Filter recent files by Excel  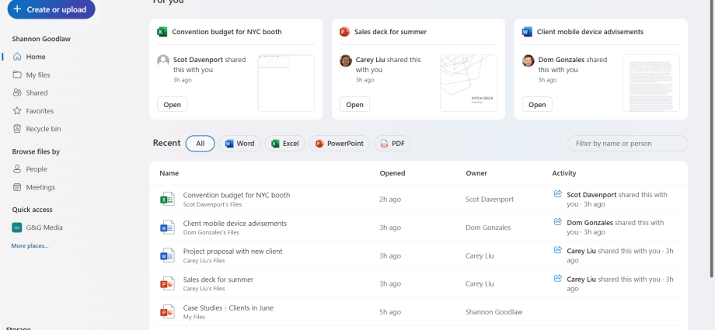click(x=285, y=144)
